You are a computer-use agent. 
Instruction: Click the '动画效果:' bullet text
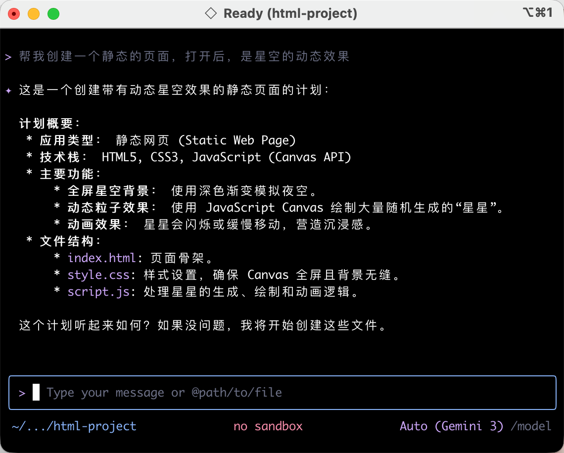pyautogui.click(x=97, y=225)
